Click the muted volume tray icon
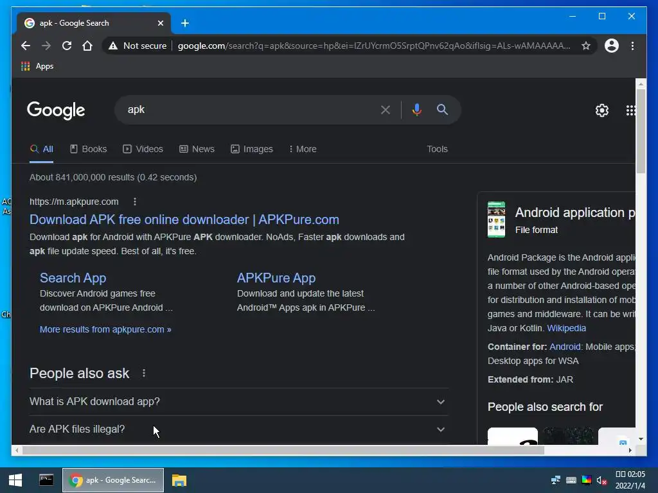 (x=601, y=480)
